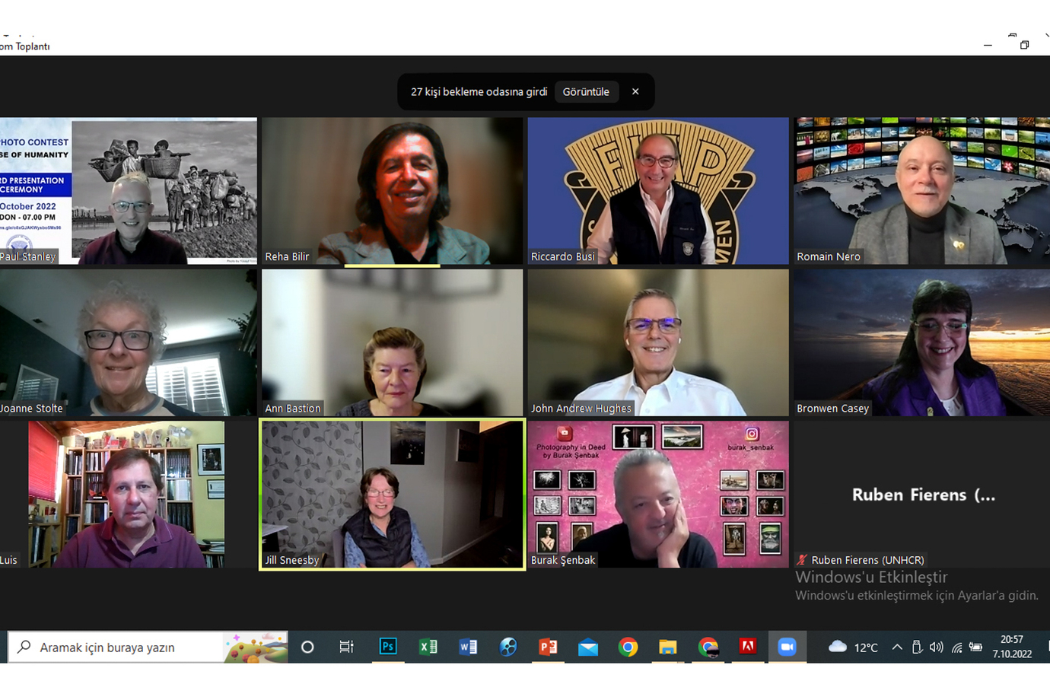Open PowerPoint from the taskbar
Screen dimensions: 1050x700
coord(548,647)
